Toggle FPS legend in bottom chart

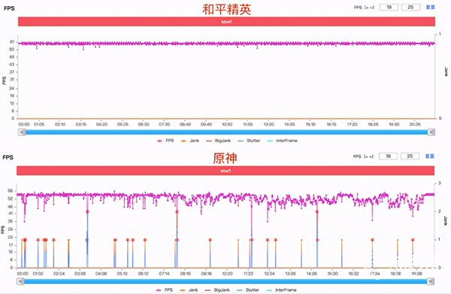point(164,290)
